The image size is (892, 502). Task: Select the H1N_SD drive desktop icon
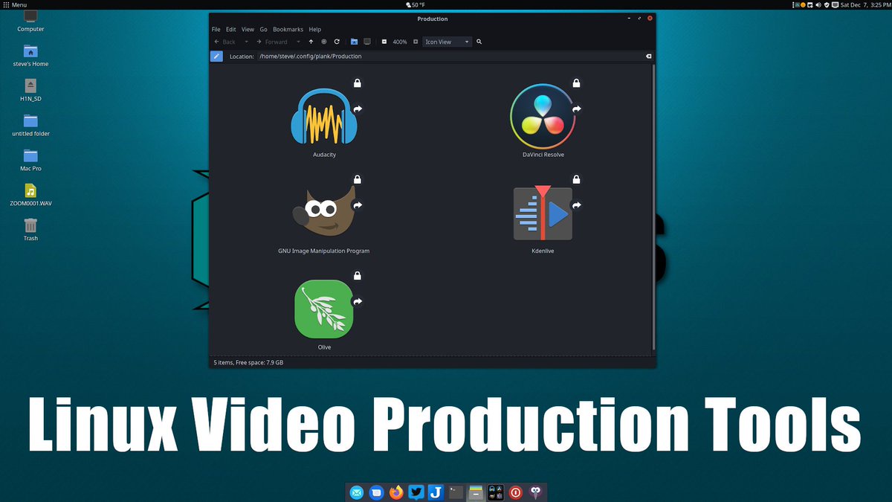(x=30, y=90)
